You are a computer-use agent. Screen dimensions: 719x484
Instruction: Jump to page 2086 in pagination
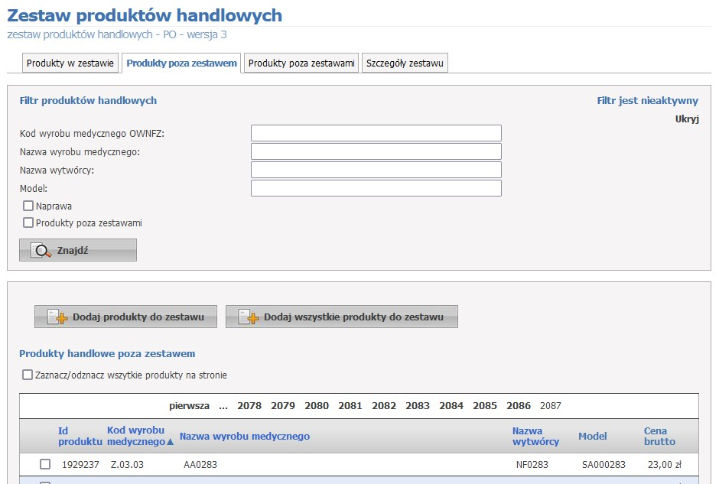coord(518,406)
